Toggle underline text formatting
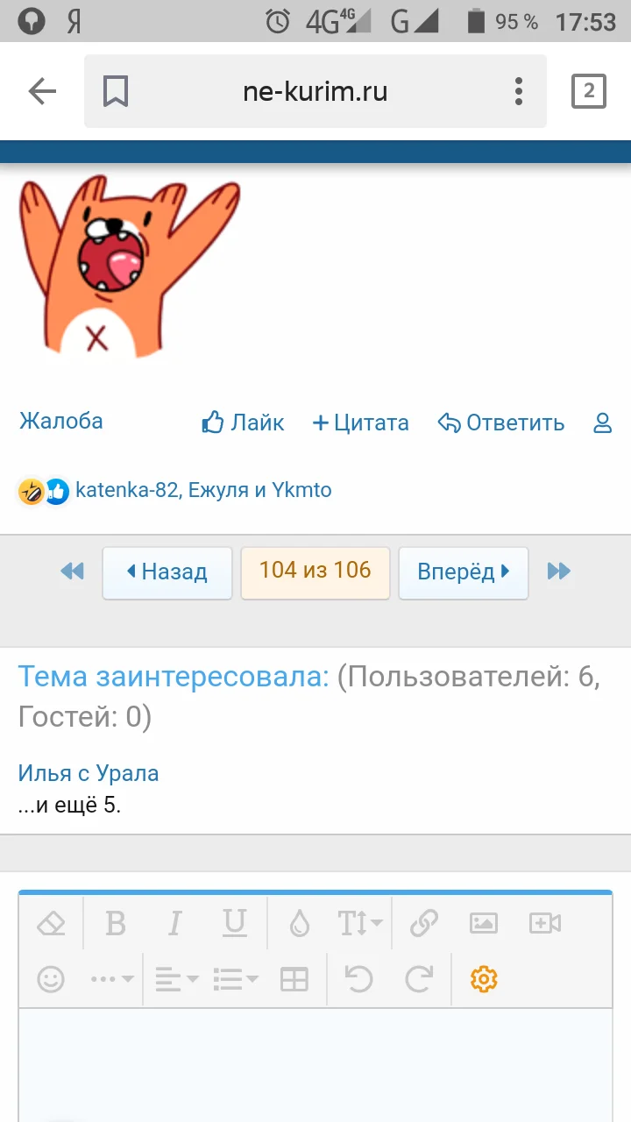The height and width of the screenshot is (1122, 631). [x=234, y=923]
